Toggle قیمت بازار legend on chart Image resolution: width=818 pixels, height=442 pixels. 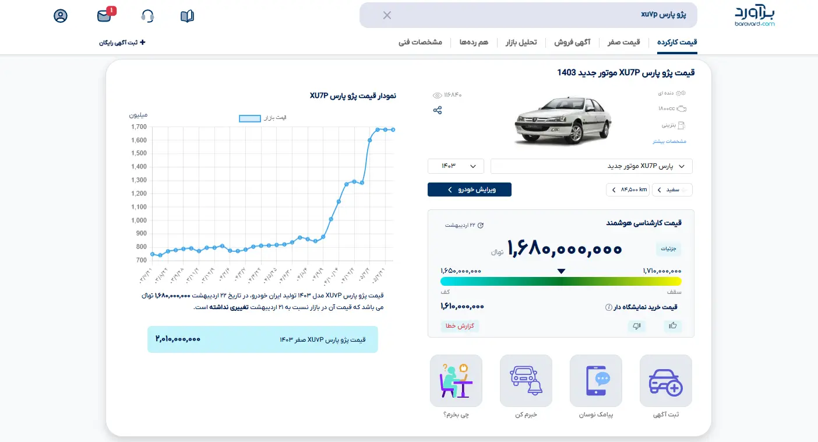click(x=263, y=118)
